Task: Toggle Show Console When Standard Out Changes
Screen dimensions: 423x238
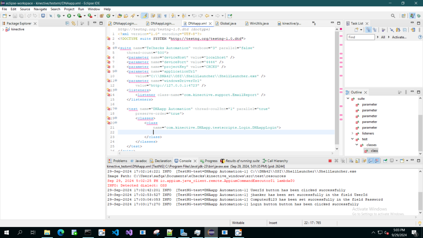Action: coord(370,161)
